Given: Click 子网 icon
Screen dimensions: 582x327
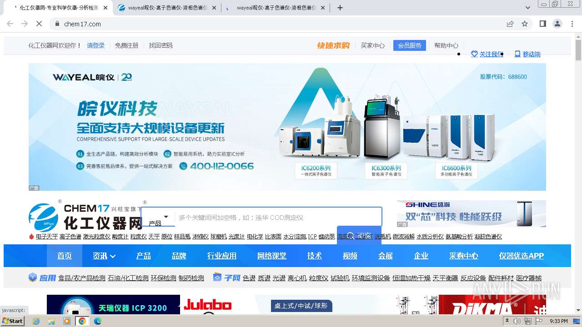Looking at the screenshot, I should [217, 277].
